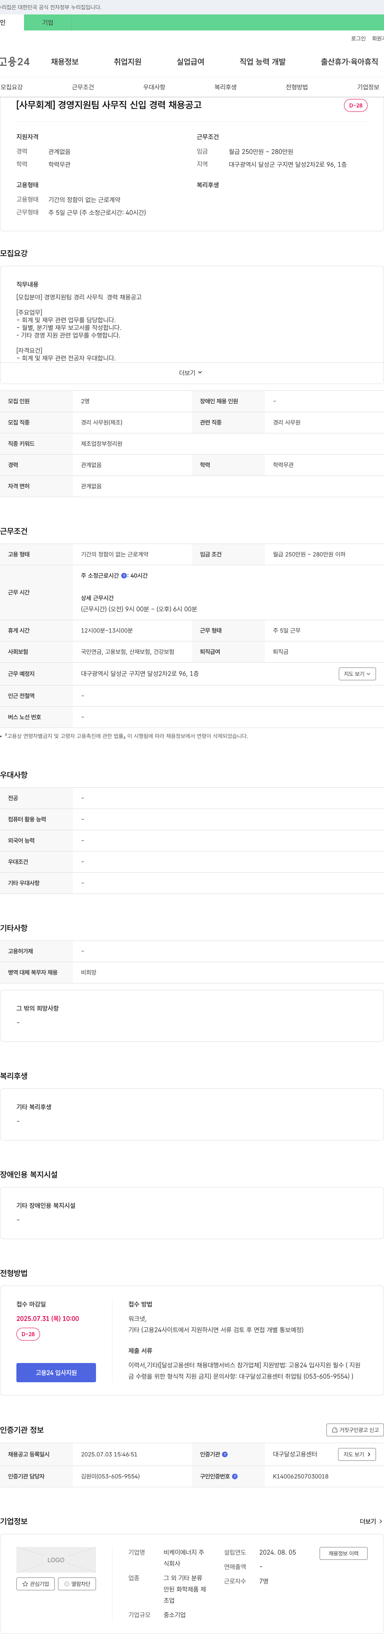The height and width of the screenshot is (1634, 384).
Task: Click D-28 badge under 접수 마감일
Action: (x=28, y=1334)
